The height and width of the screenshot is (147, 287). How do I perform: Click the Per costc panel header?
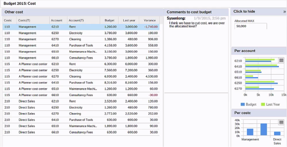tap(259, 113)
